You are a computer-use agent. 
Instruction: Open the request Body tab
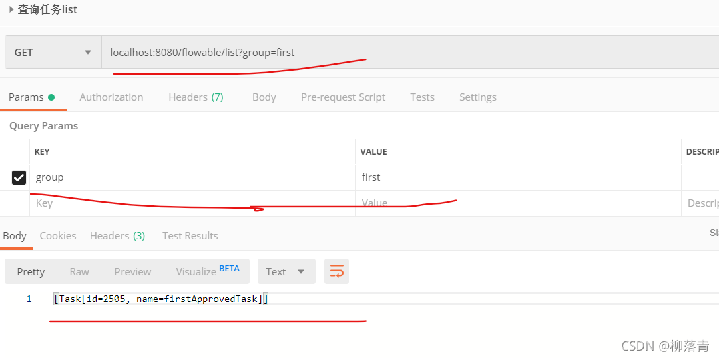coord(264,97)
